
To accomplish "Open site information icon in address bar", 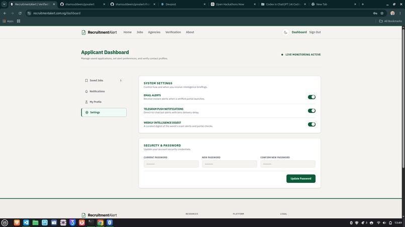I will [x=29, y=13].
